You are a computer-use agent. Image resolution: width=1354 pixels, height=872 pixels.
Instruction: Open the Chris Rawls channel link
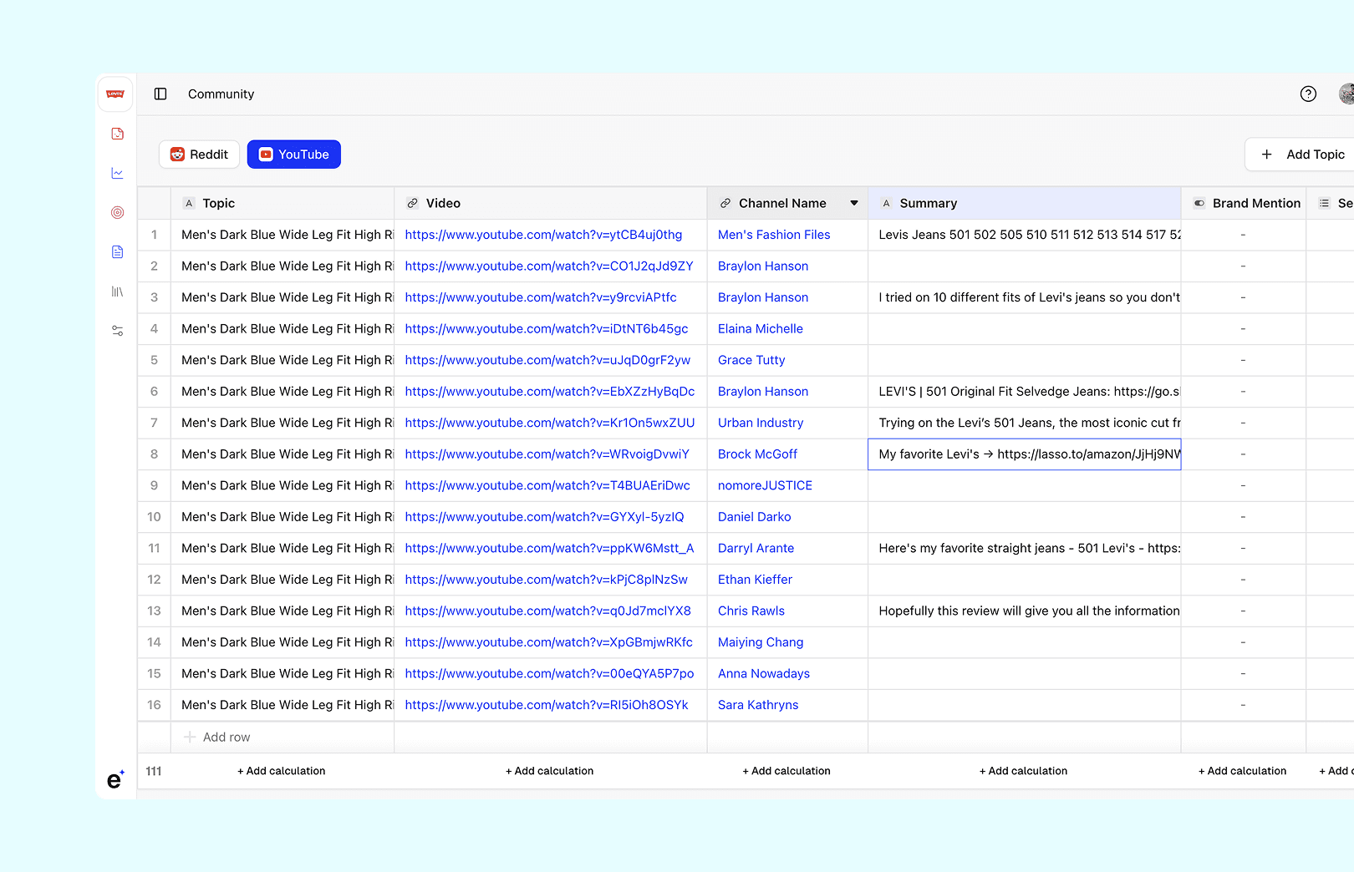tap(751, 611)
